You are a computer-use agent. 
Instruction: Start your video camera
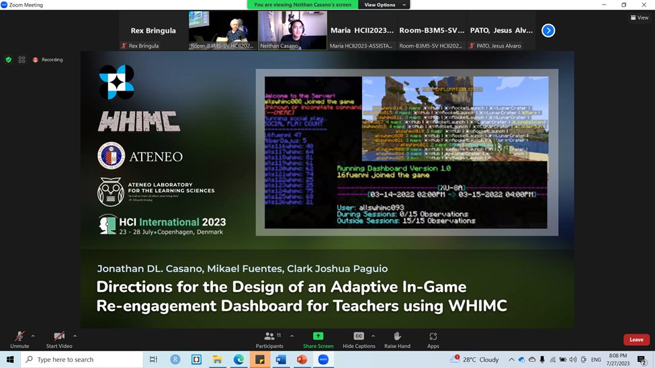59,340
